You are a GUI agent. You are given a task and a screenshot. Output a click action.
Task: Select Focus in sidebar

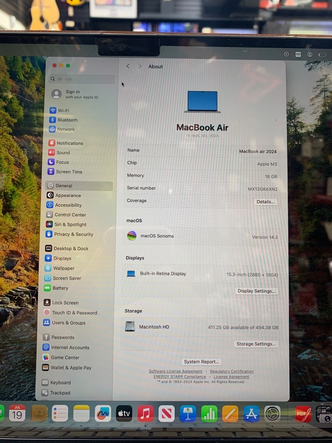point(58,162)
